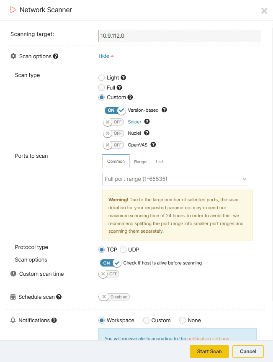This screenshot has height=362, width=273.
Task: Open help for the Full scan type
Action: point(120,87)
